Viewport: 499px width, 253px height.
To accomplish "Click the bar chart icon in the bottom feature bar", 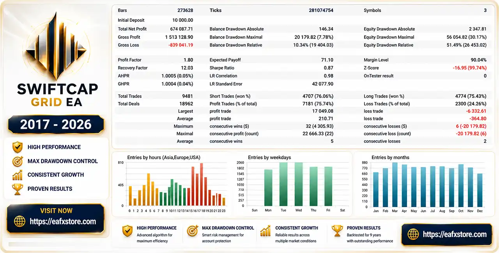I will (265, 231).
